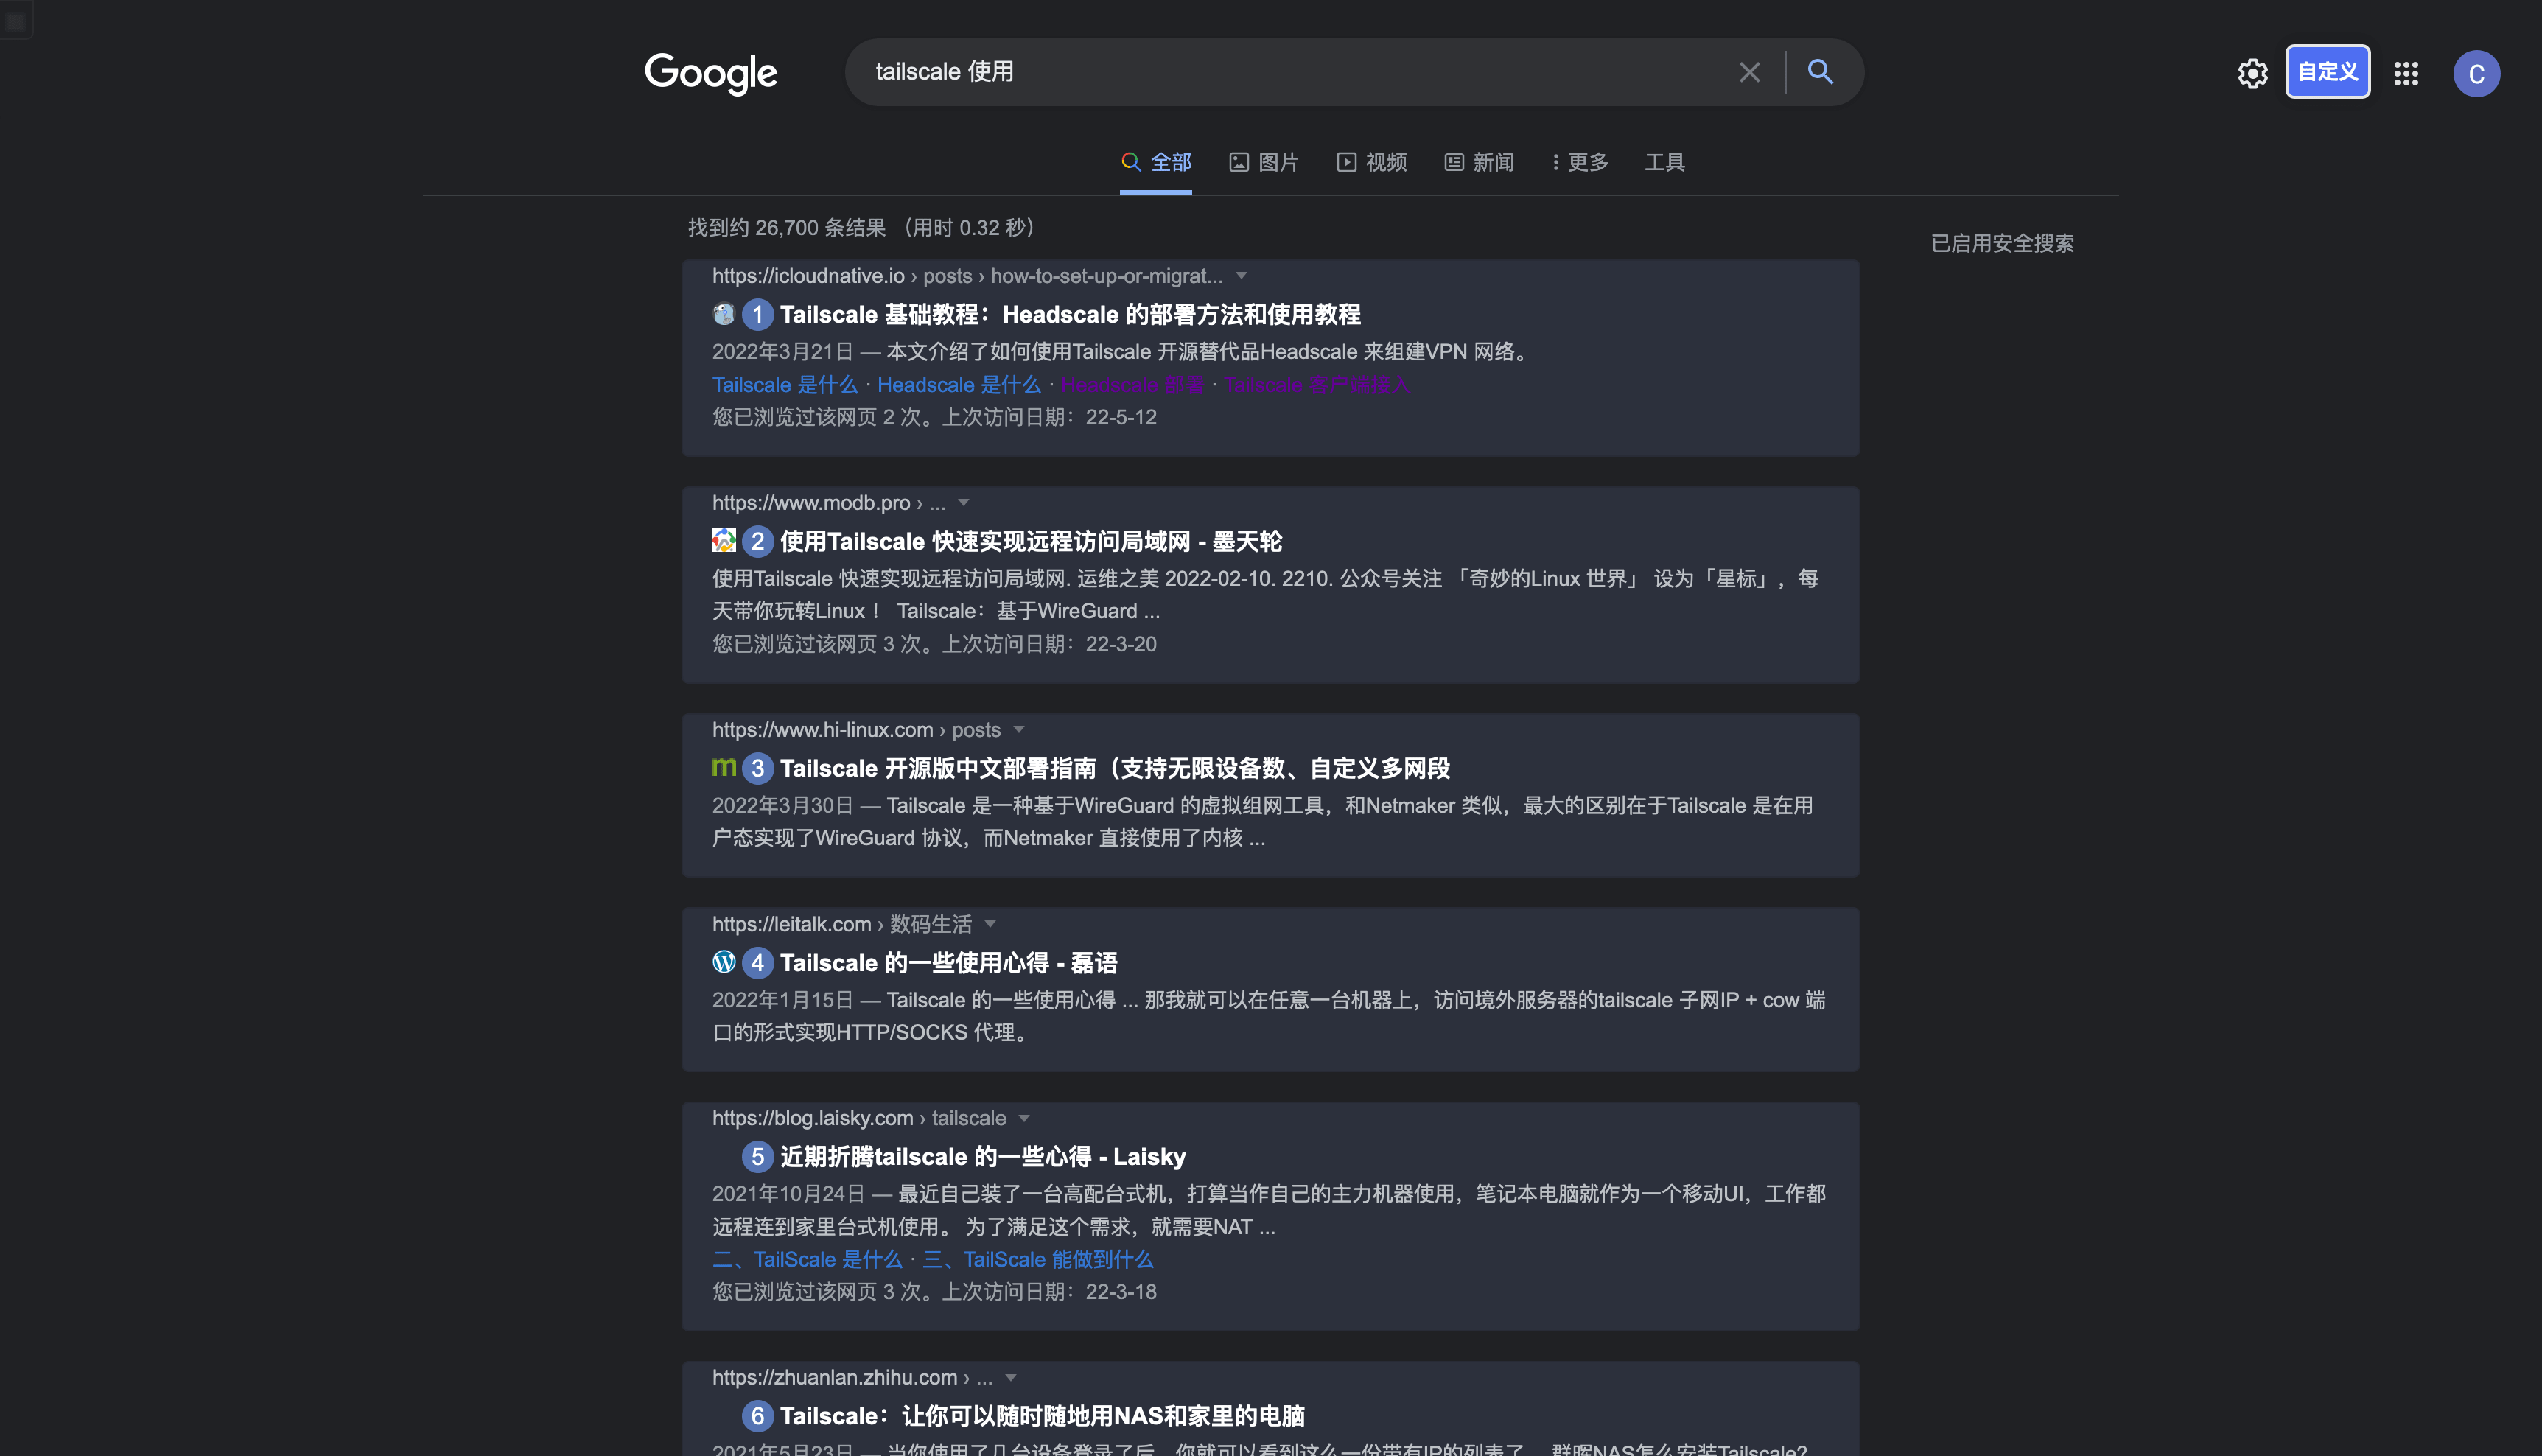Click the search magnifier icon

pyautogui.click(x=1820, y=72)
